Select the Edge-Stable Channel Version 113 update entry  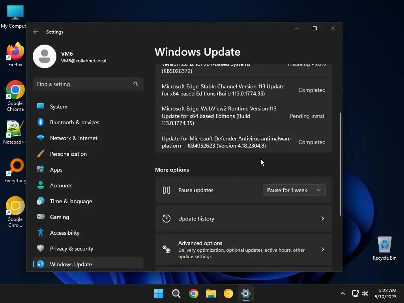[x=244, y=90]
